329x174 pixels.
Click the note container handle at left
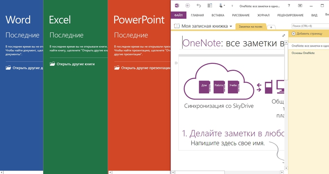click(x=176, y=63)
